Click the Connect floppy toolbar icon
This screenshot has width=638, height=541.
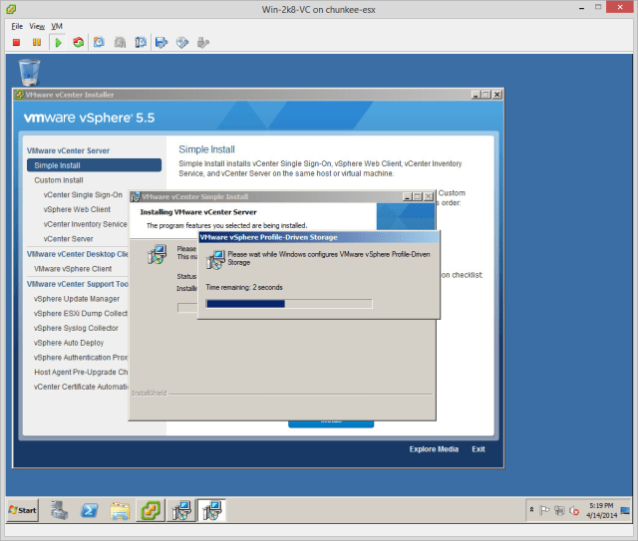161,42
